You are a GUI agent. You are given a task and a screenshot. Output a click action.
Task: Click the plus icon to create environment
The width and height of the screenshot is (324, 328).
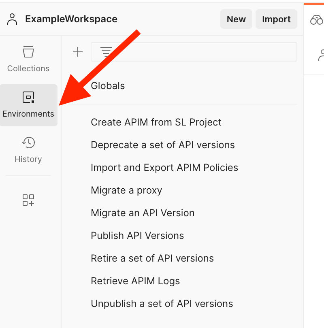point(77,52)
